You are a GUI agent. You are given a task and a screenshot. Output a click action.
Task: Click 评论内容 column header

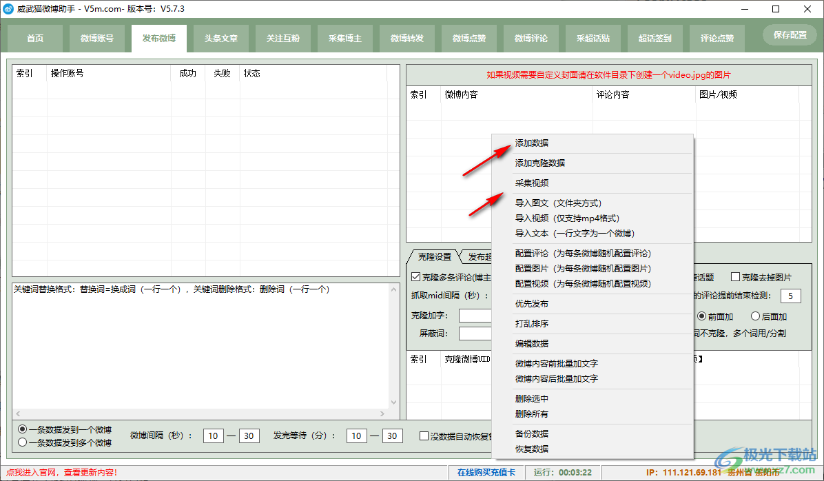click(644, 94)
